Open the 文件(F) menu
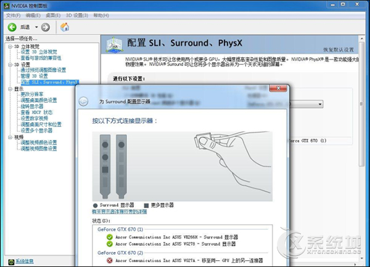The width and height of the screenshot is (370, 267). [x=13, y=15]
